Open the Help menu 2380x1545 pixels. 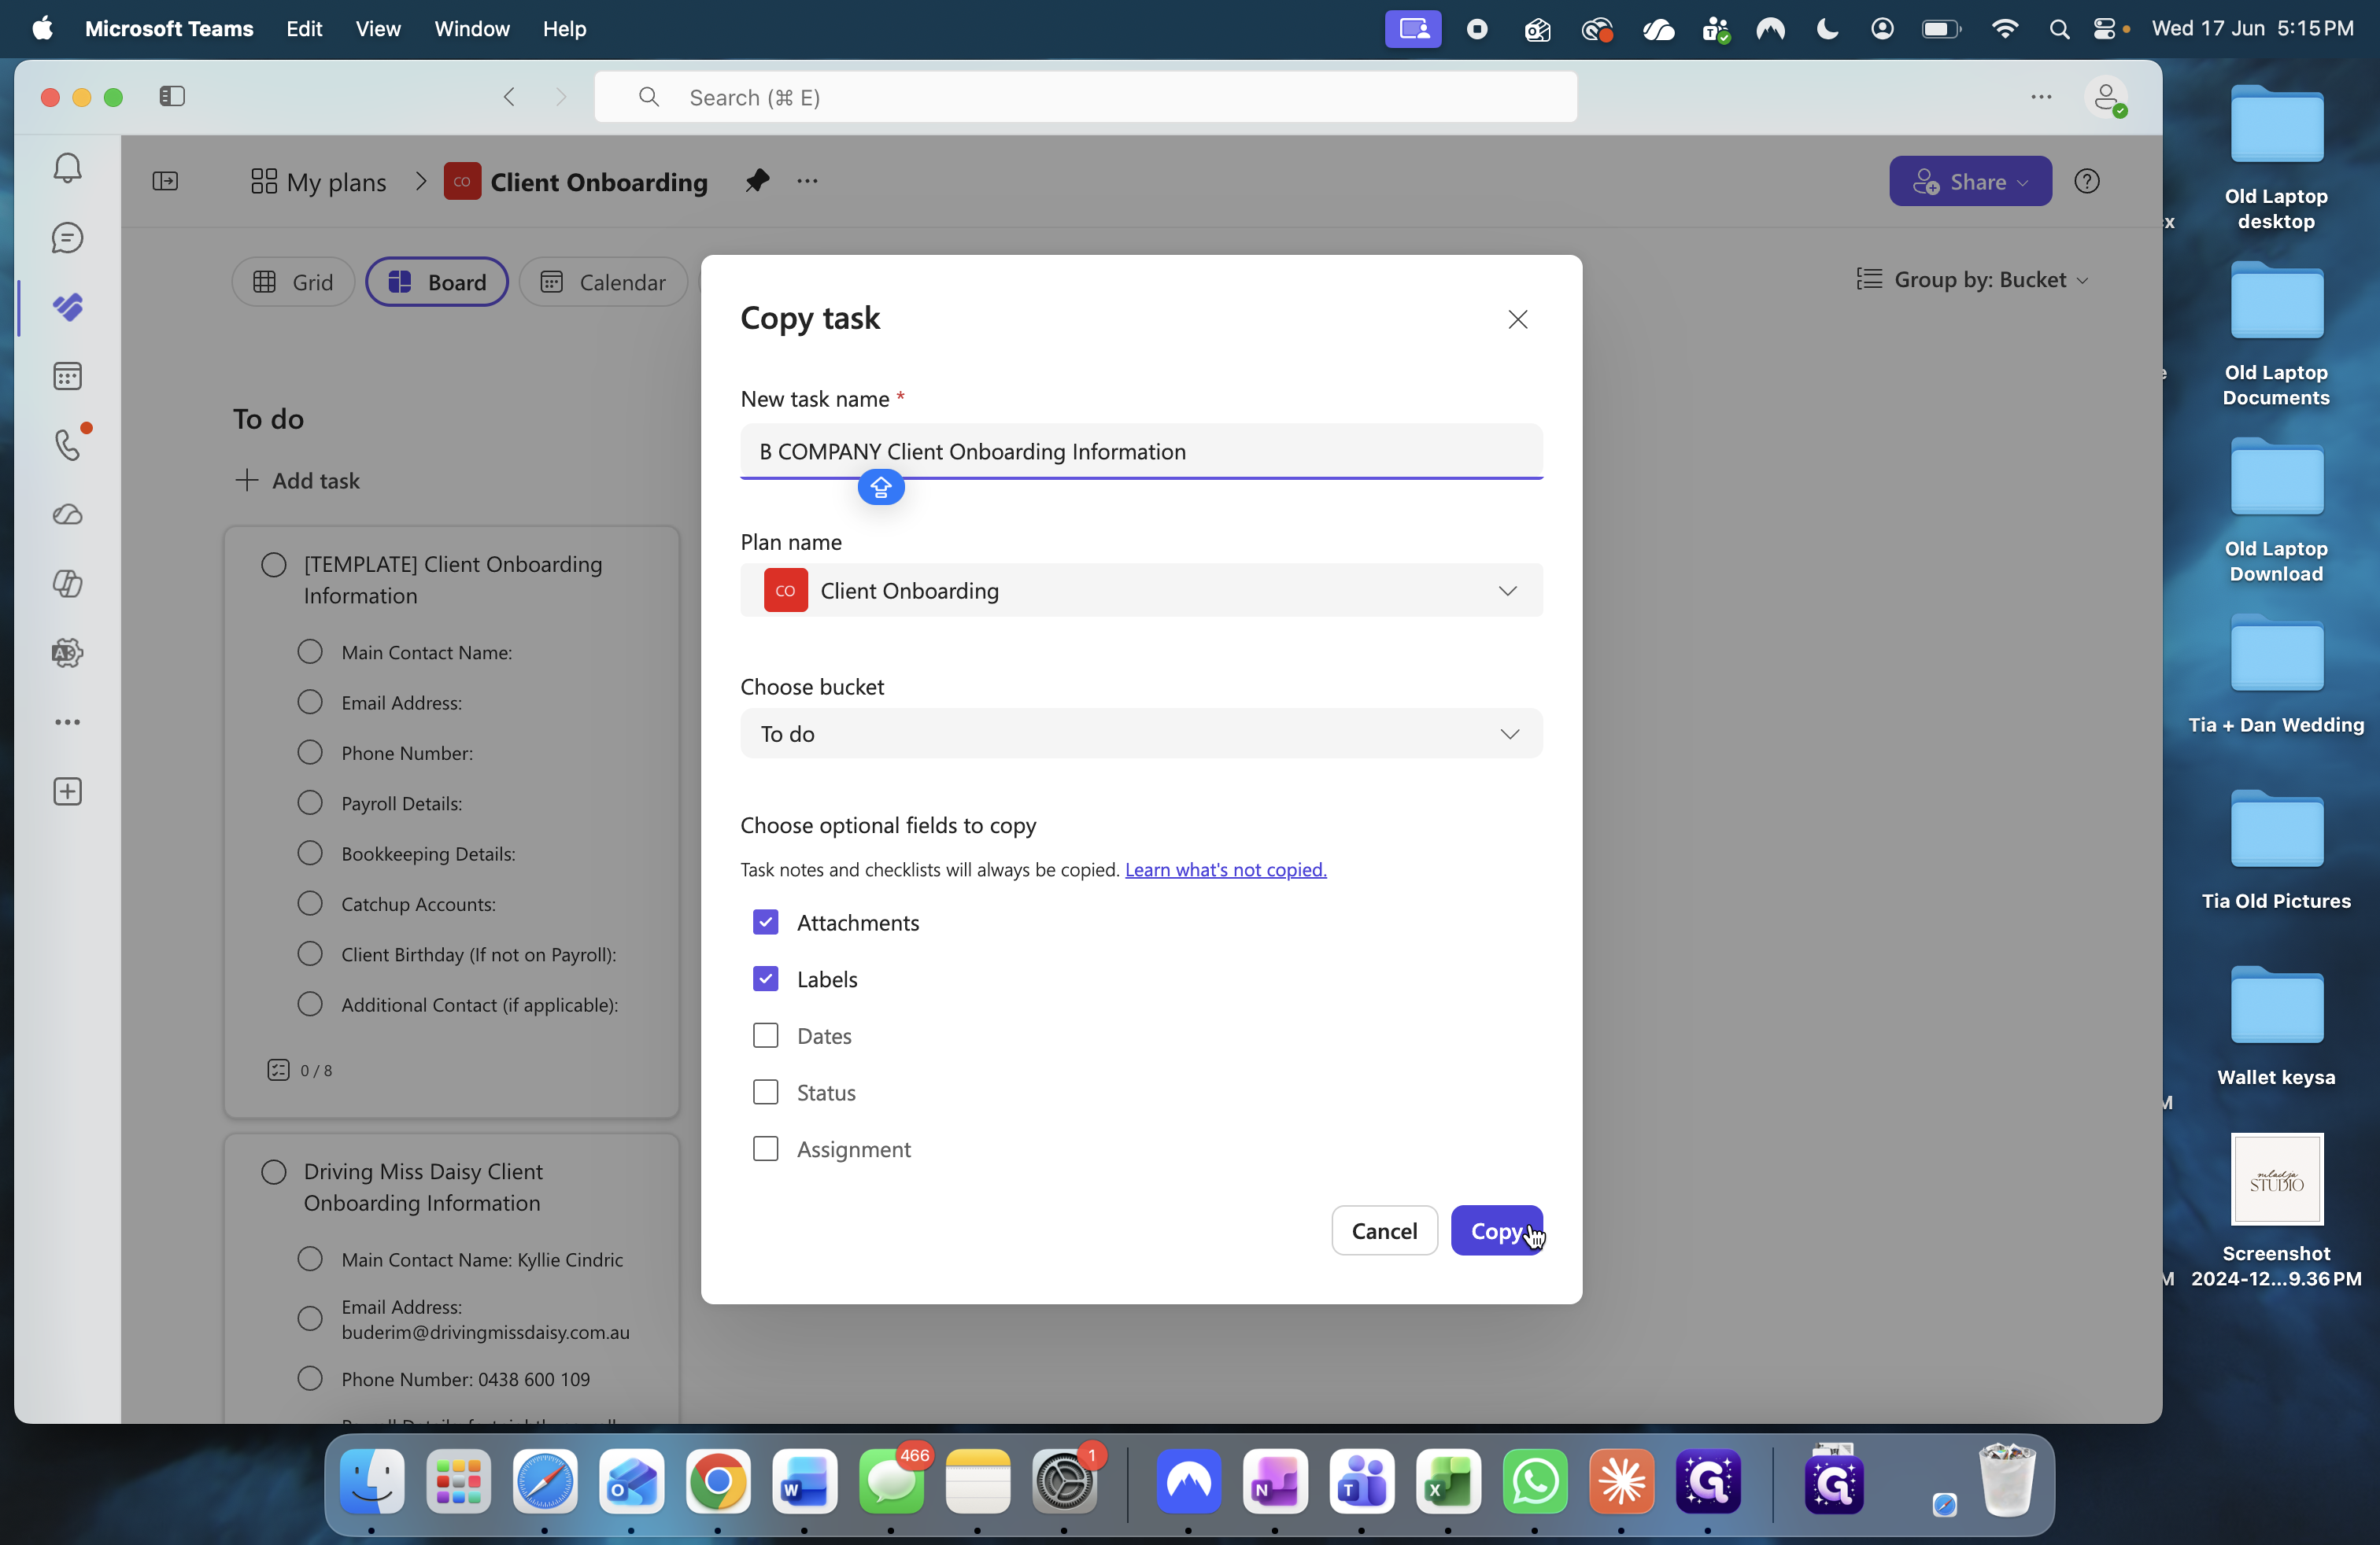[x=564, y=29]
